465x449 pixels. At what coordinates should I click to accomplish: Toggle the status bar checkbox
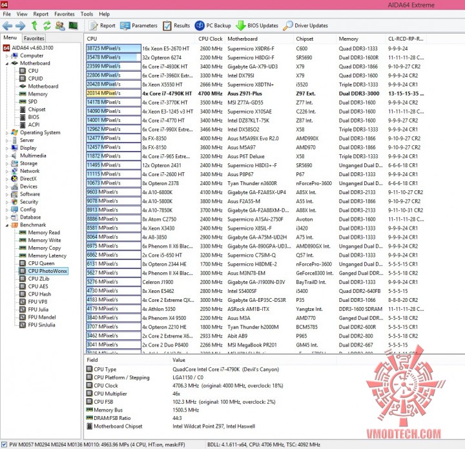coord(4,444)
